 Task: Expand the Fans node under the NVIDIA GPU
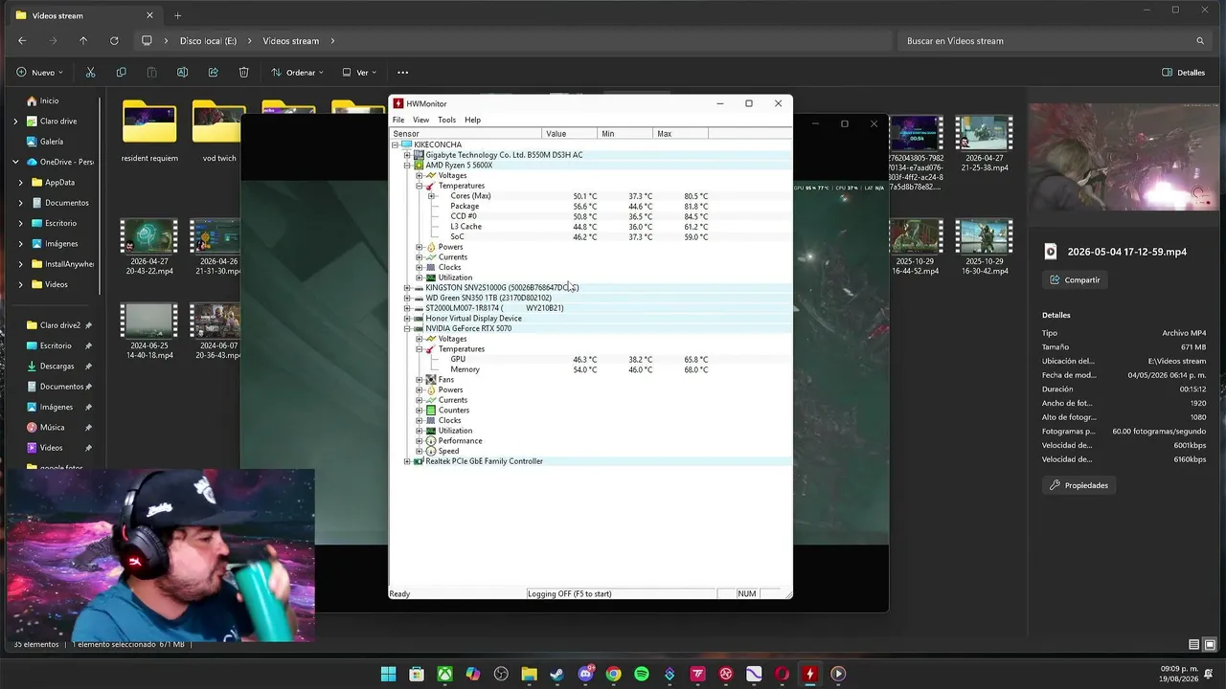(x=419, y=380)
